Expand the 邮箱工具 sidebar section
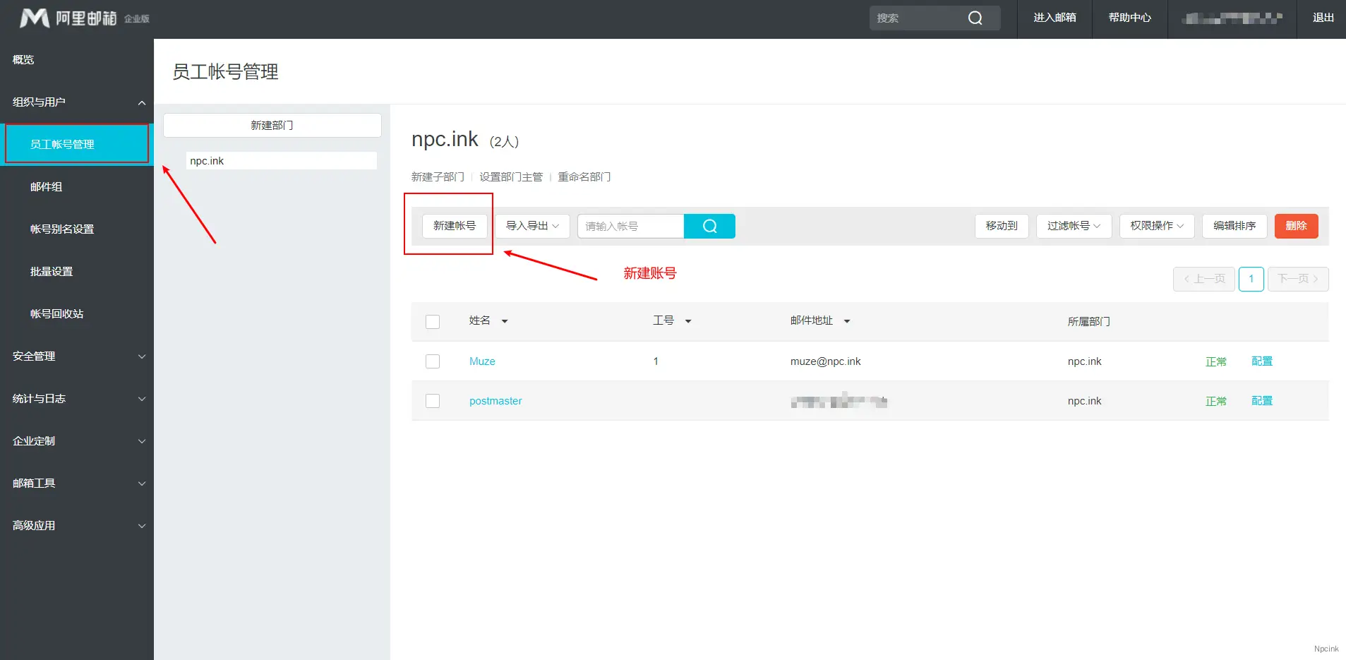 [142, 484]
